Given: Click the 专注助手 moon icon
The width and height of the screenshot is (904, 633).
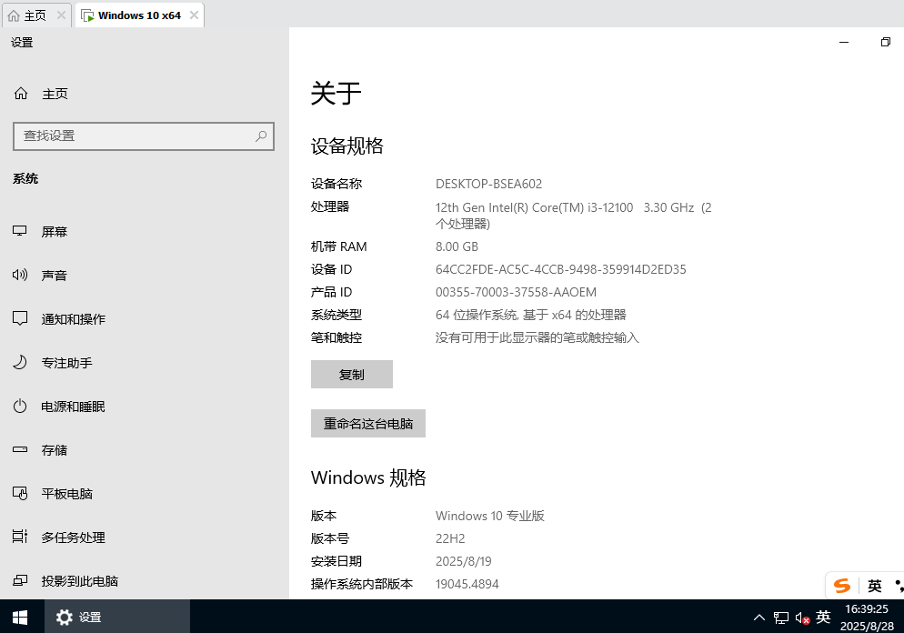Looking at the screenshot, I should (20, 363).
